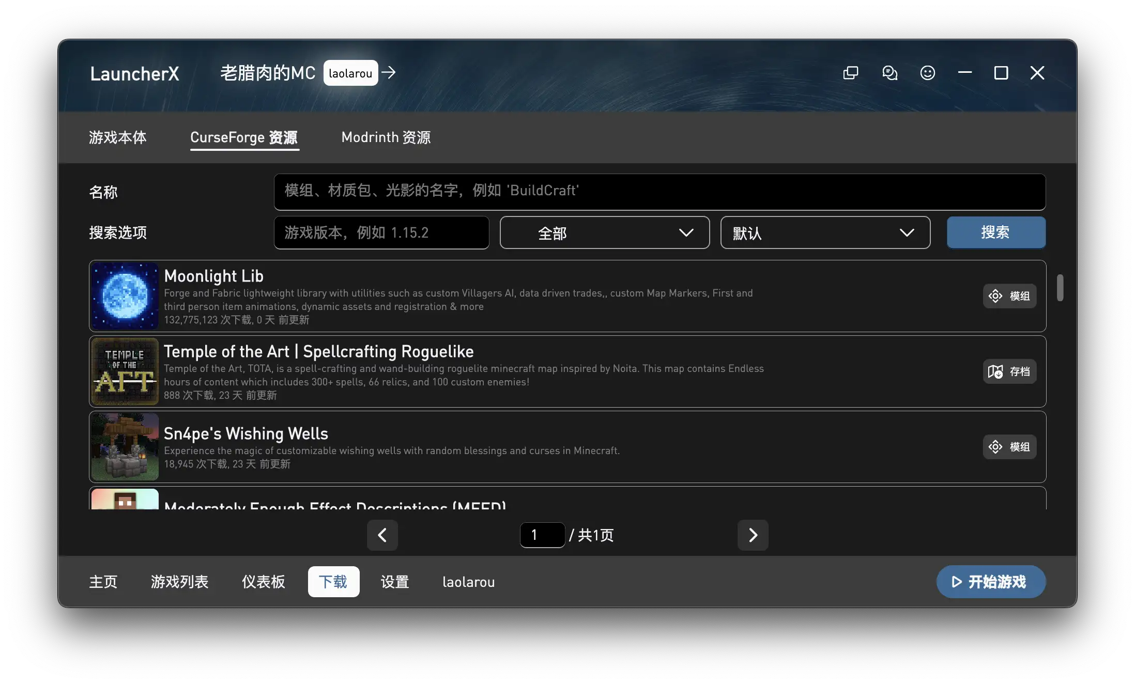
Task: Open the Sn4pe's Wishing Wells thumbnail
Action: tap(125, 447)
